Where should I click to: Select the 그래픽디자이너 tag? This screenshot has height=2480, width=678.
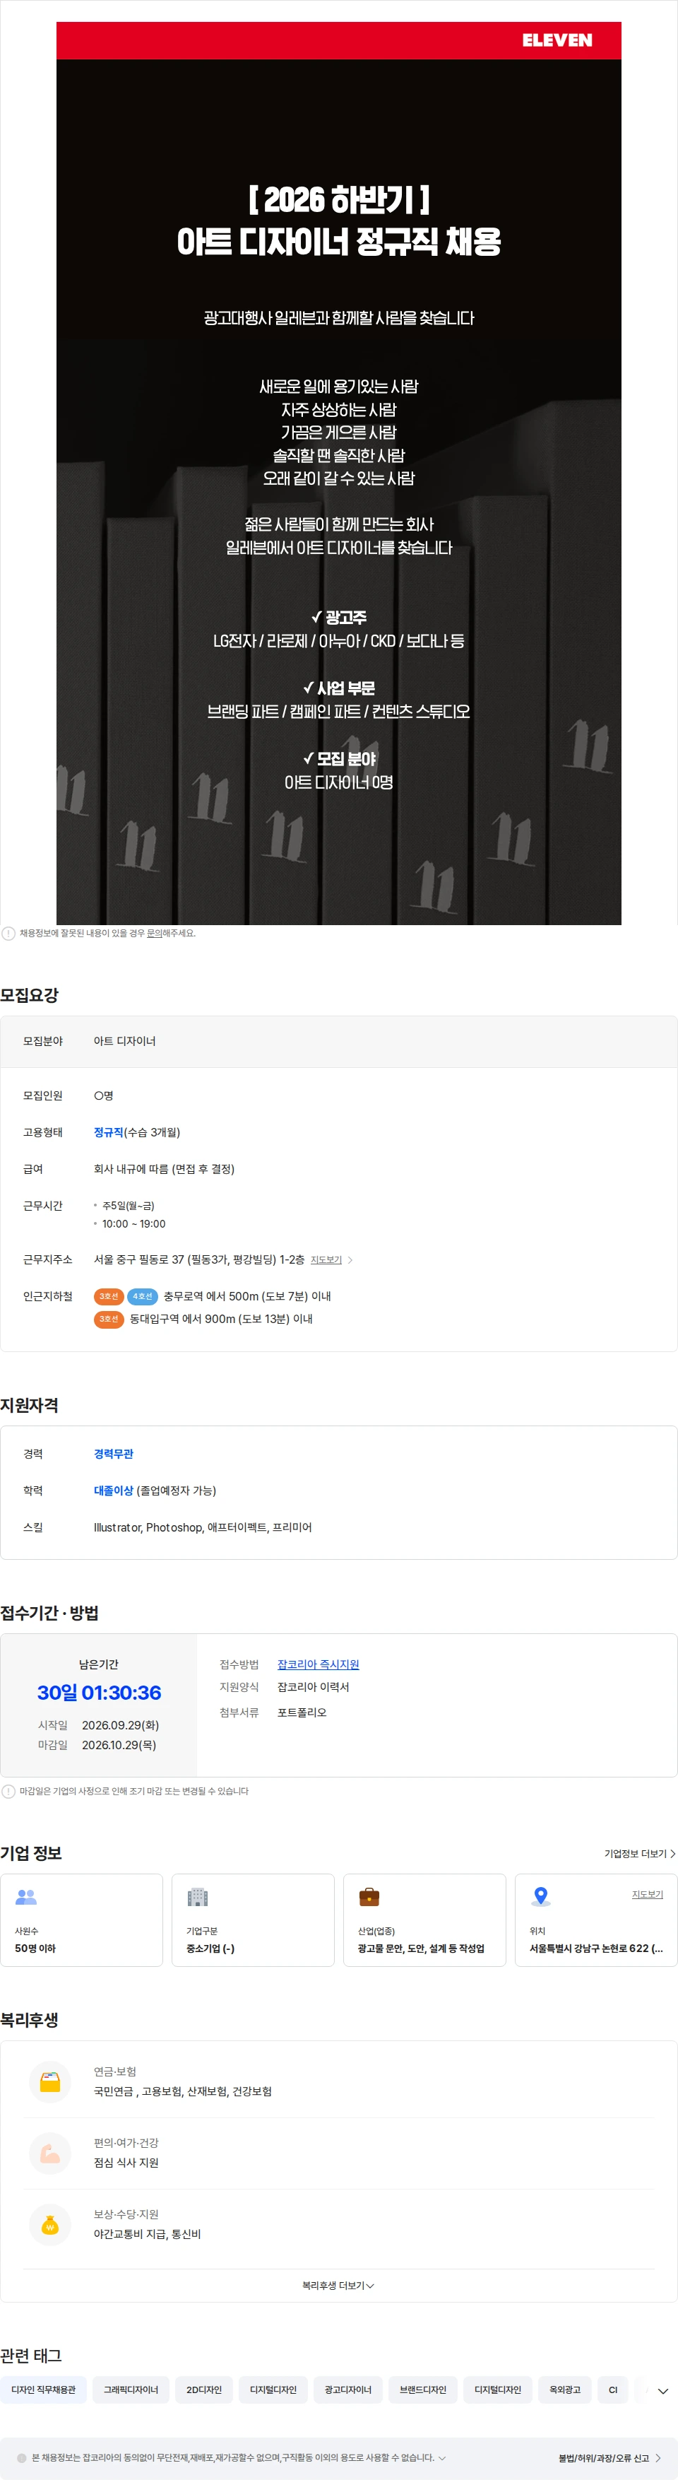tap(131, 2390)
